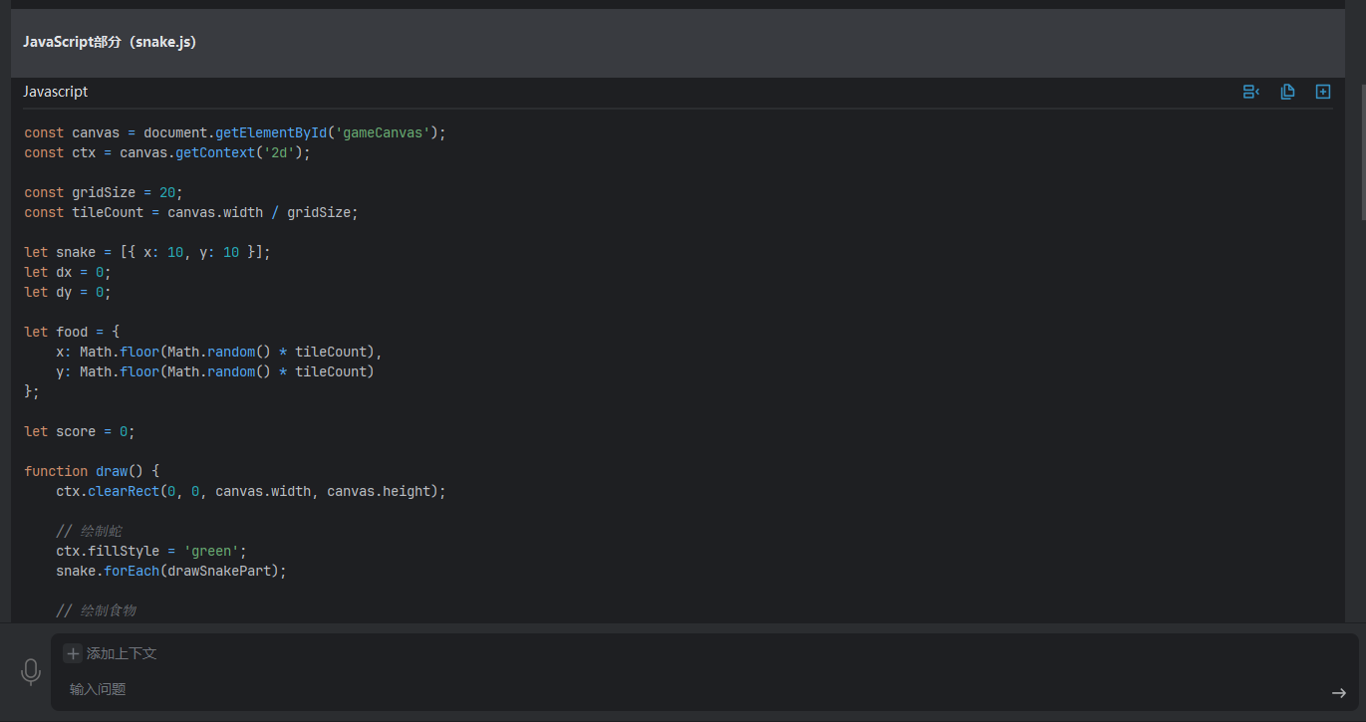The height and width of the screenshot is (722, 1366).
Task: Click the vertical scrollbar thumb
Action: tap(1362, 149)
